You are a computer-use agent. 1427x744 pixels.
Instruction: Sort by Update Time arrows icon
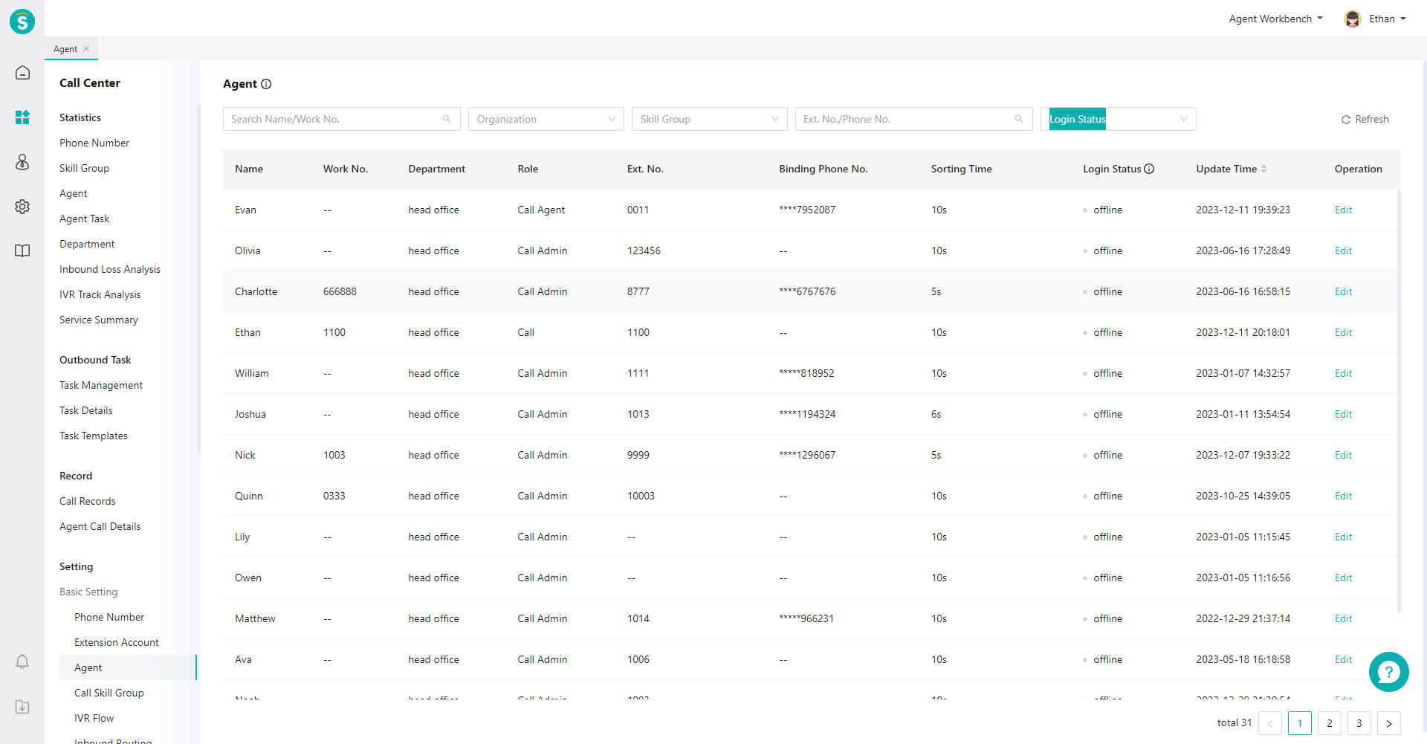pos(1263,169)
